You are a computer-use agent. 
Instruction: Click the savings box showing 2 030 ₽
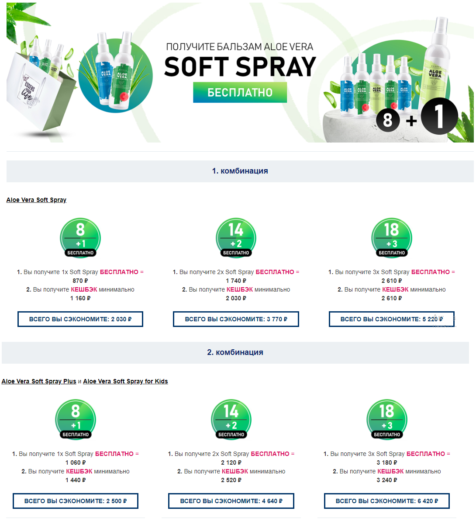click(80, 319)
